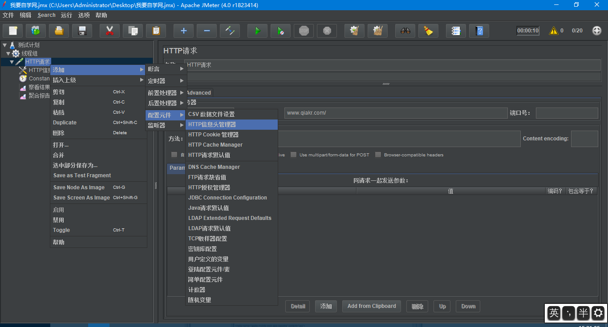Click the 添加 button below parameters table
The width and height of the screenshot is (608, 327).
tap(326, 306)
